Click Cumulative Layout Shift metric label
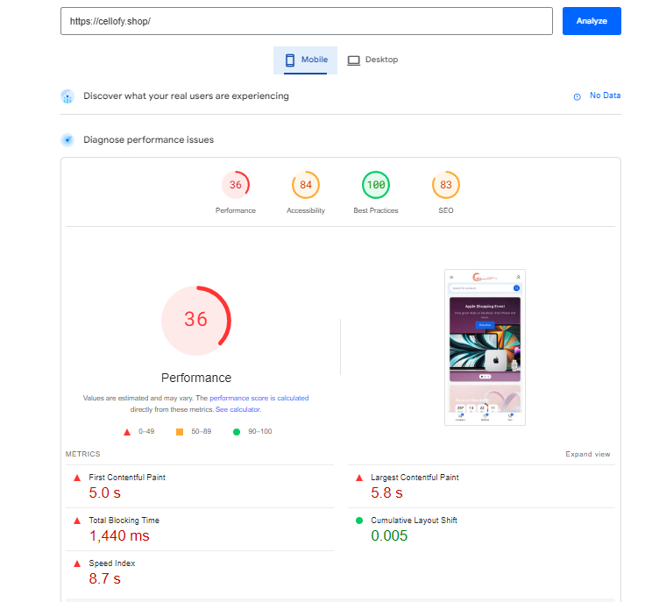Viewport: 652px width, 602px height. (x=414, y=521)
